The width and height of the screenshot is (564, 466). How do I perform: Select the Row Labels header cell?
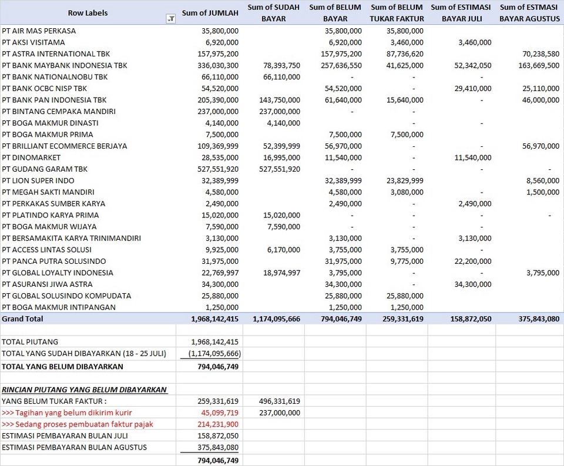[88, 13]
